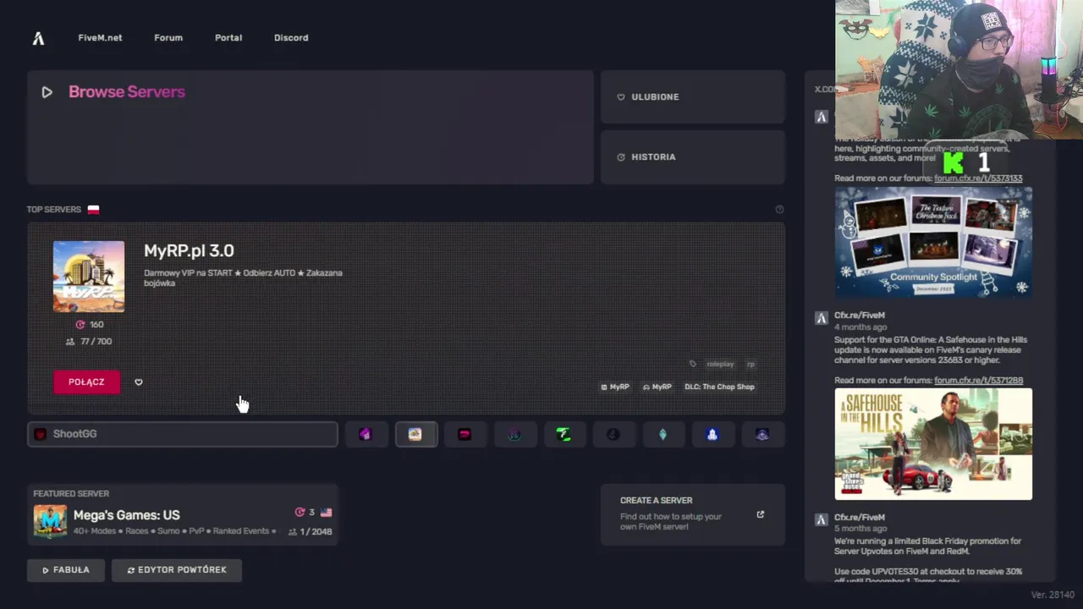Image resolution: width=1083 pixels, height=609 pixels.
Task: Click Cfx logo avatar beside Black Friday post
Action: (x=821, y=520)
